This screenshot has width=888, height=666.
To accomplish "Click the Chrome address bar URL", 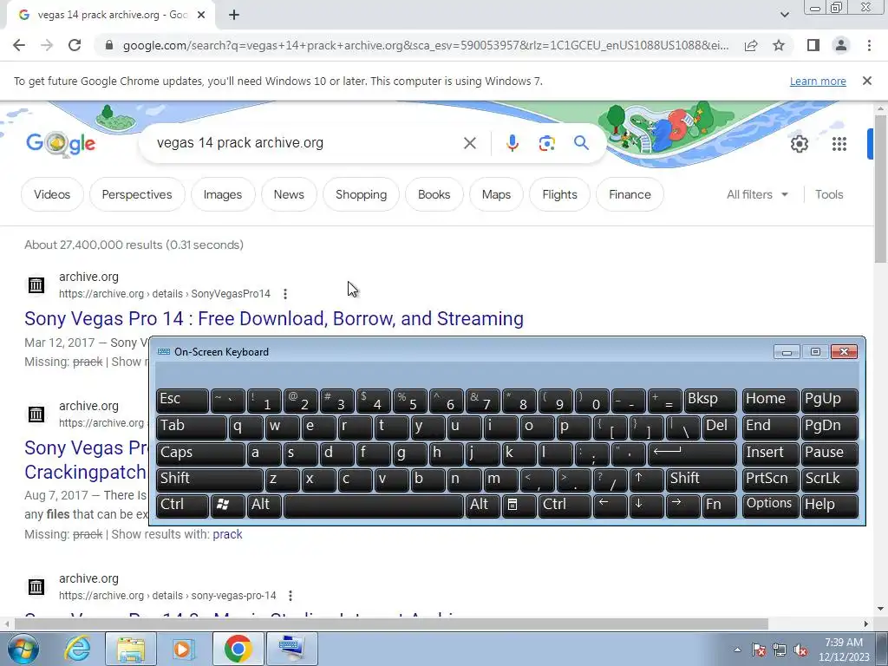I will 425,45.
